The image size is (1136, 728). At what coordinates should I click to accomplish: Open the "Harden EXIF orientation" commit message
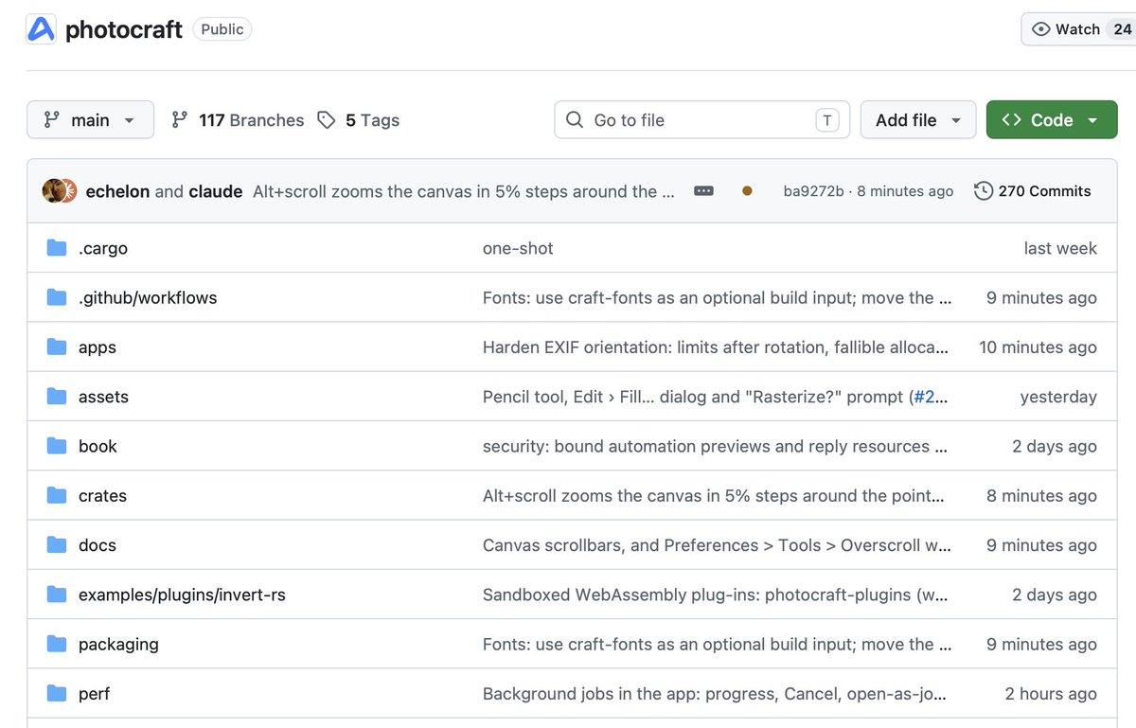pos(716,347)
